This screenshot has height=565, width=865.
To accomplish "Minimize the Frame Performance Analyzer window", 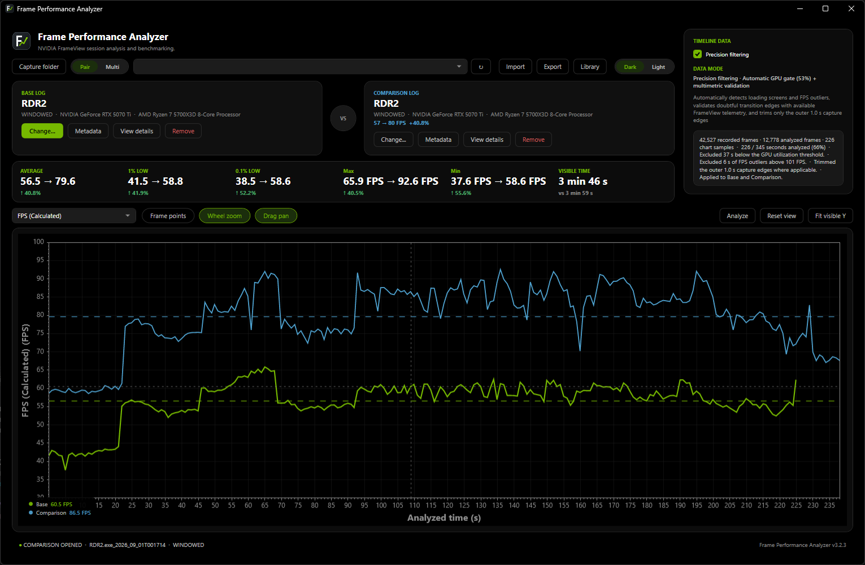I will pyautogui.click(x=799, y=8).
